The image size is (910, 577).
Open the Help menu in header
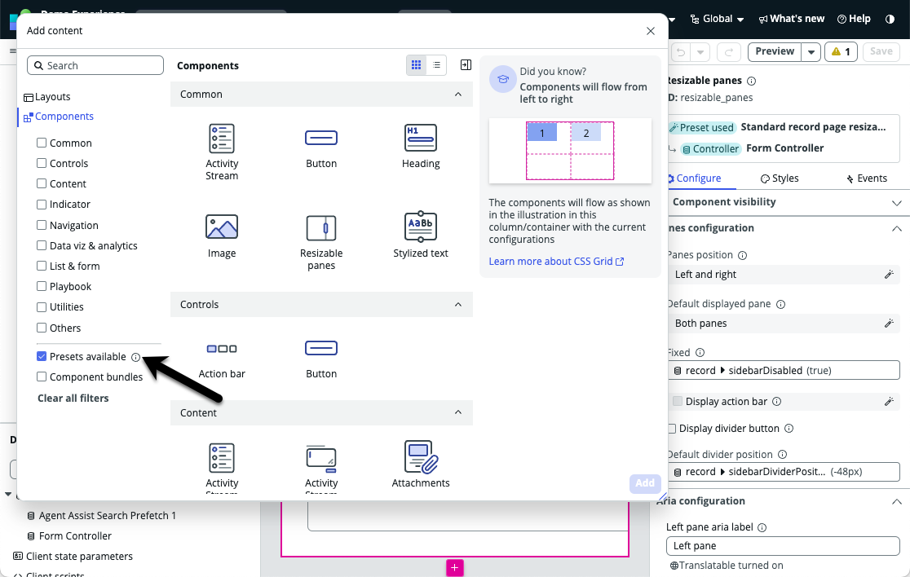854,19
